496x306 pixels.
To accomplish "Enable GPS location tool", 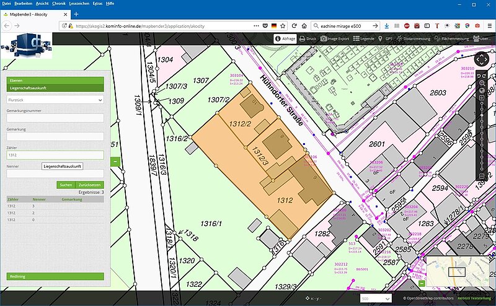I will click(x=384, y=38).
